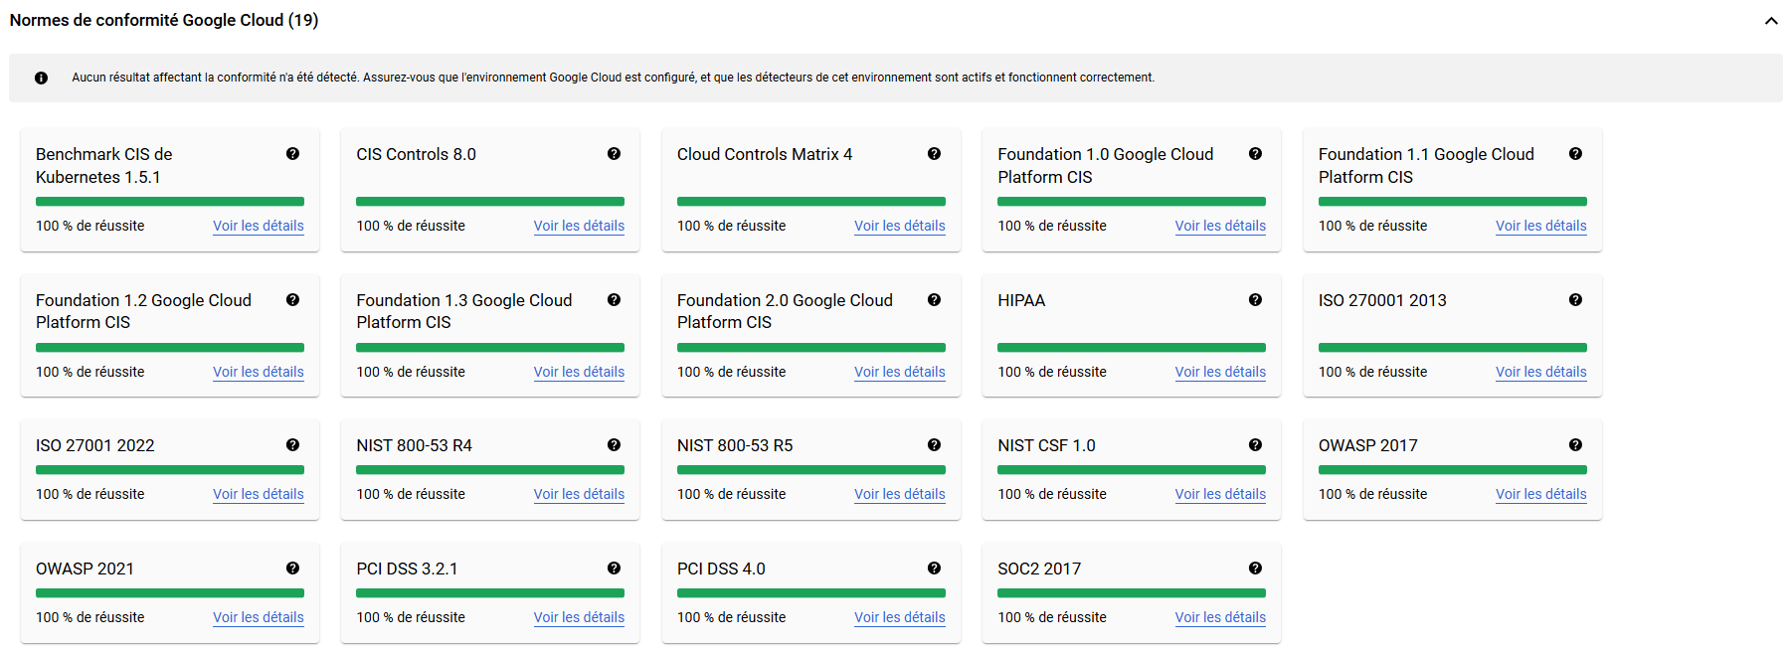Click the Foundation 1.1 Google Cloud Platform CIS title

pyautogui.click(x=1425, y=165)
